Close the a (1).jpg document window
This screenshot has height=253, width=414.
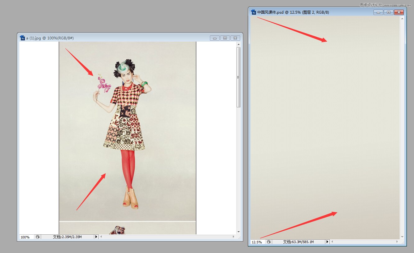coord(235,38)
